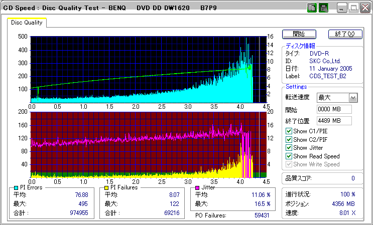Click the 開始 start button

click(299, 34)
